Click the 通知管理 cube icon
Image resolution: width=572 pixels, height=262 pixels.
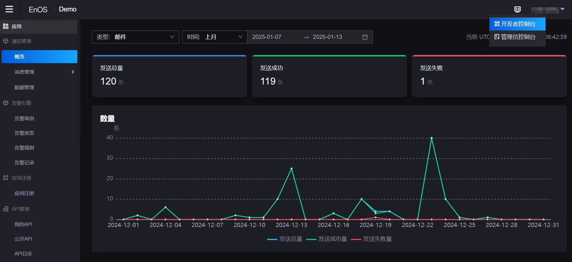coord(6,41)
